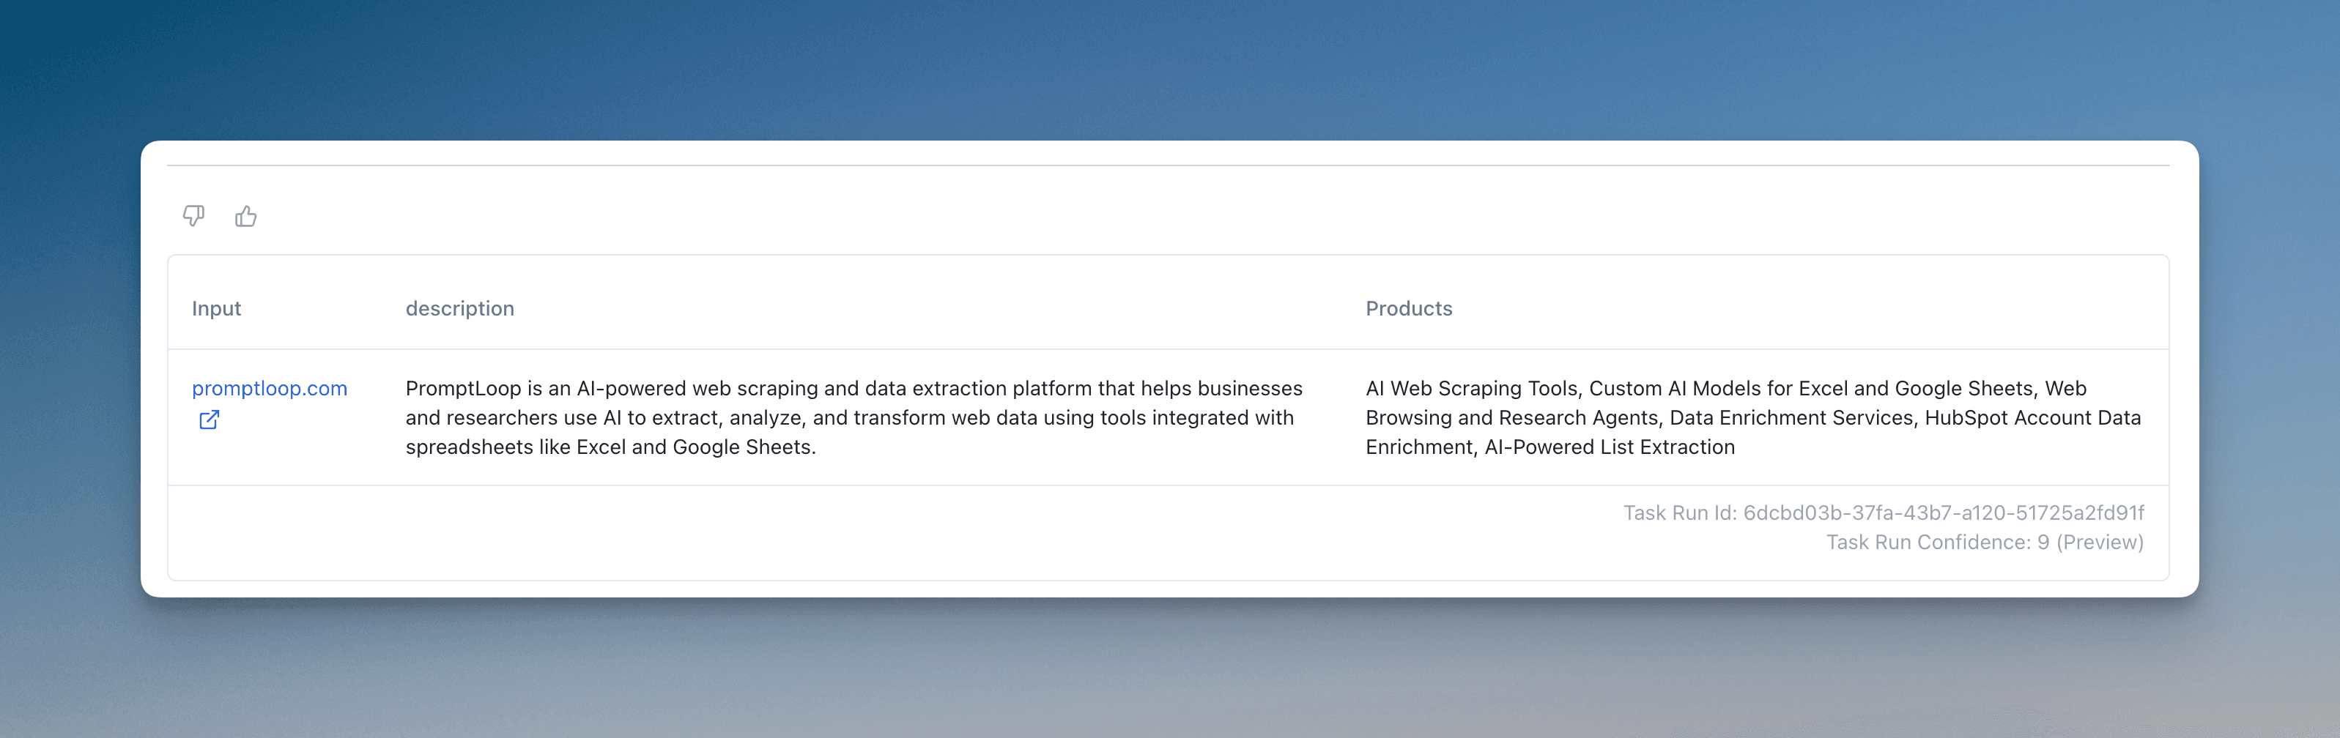Click the Data Enrichment Services product text
The width and height of the screenshot is (2340, 738).
coord(1791,417)
